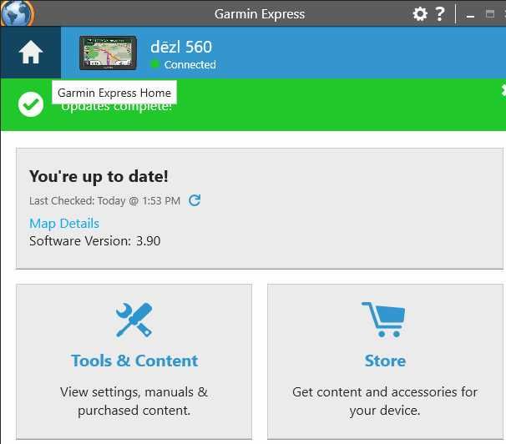Click the dēzl 560 device name
Screen dimensions: 506x444
(181, 47)
